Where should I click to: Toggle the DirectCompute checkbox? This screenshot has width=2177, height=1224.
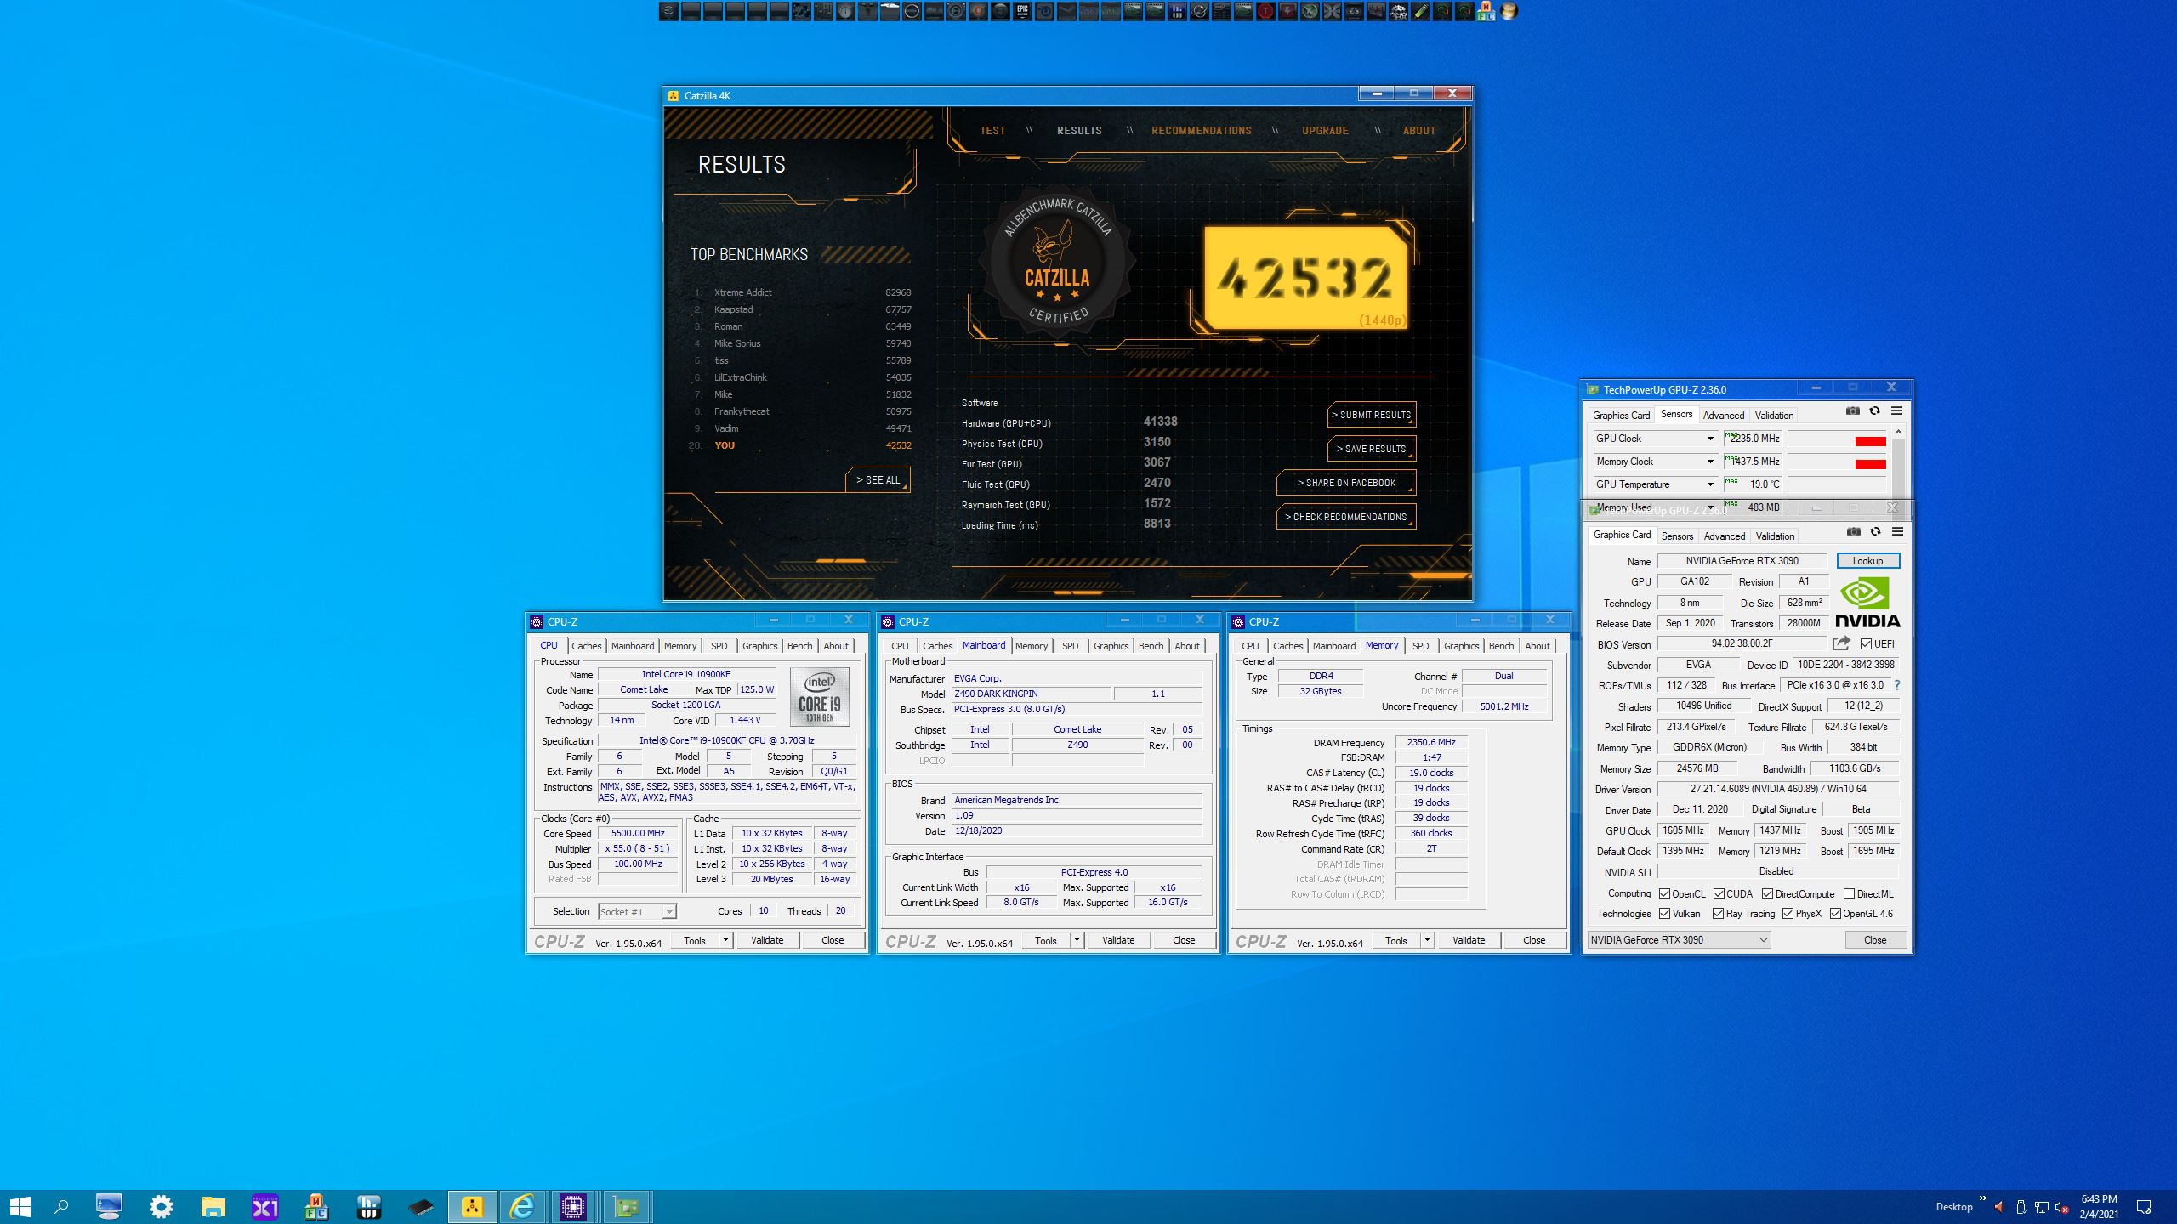click(x=1767, y=893)
